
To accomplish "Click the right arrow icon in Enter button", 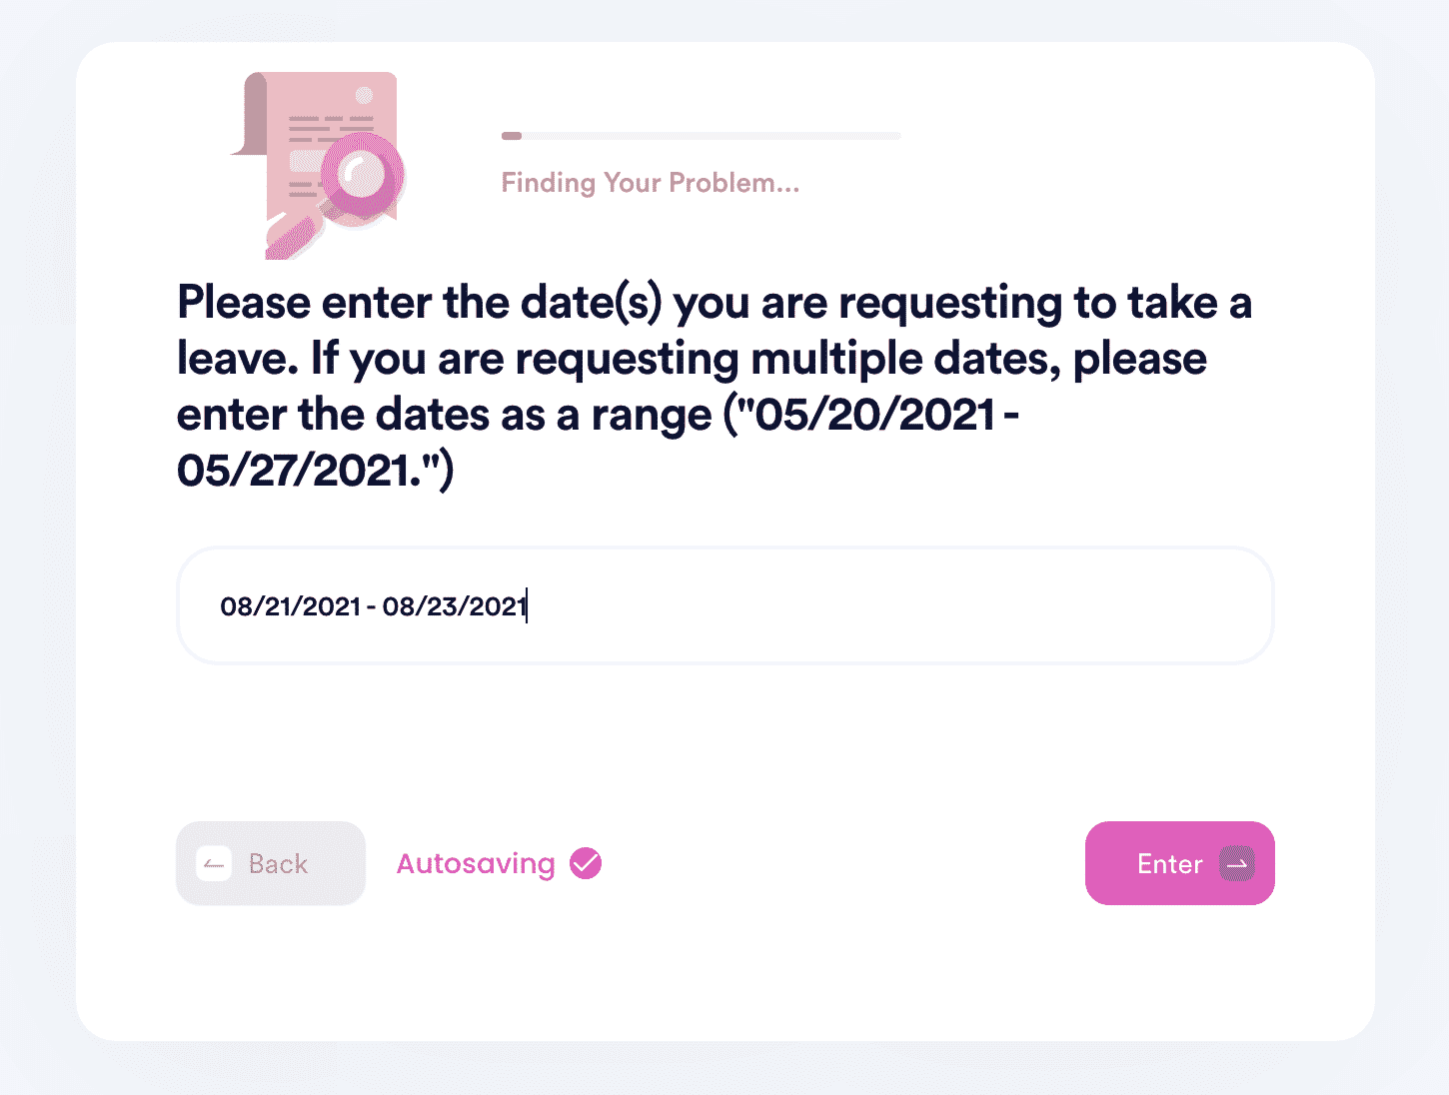I will point(1237,864).
